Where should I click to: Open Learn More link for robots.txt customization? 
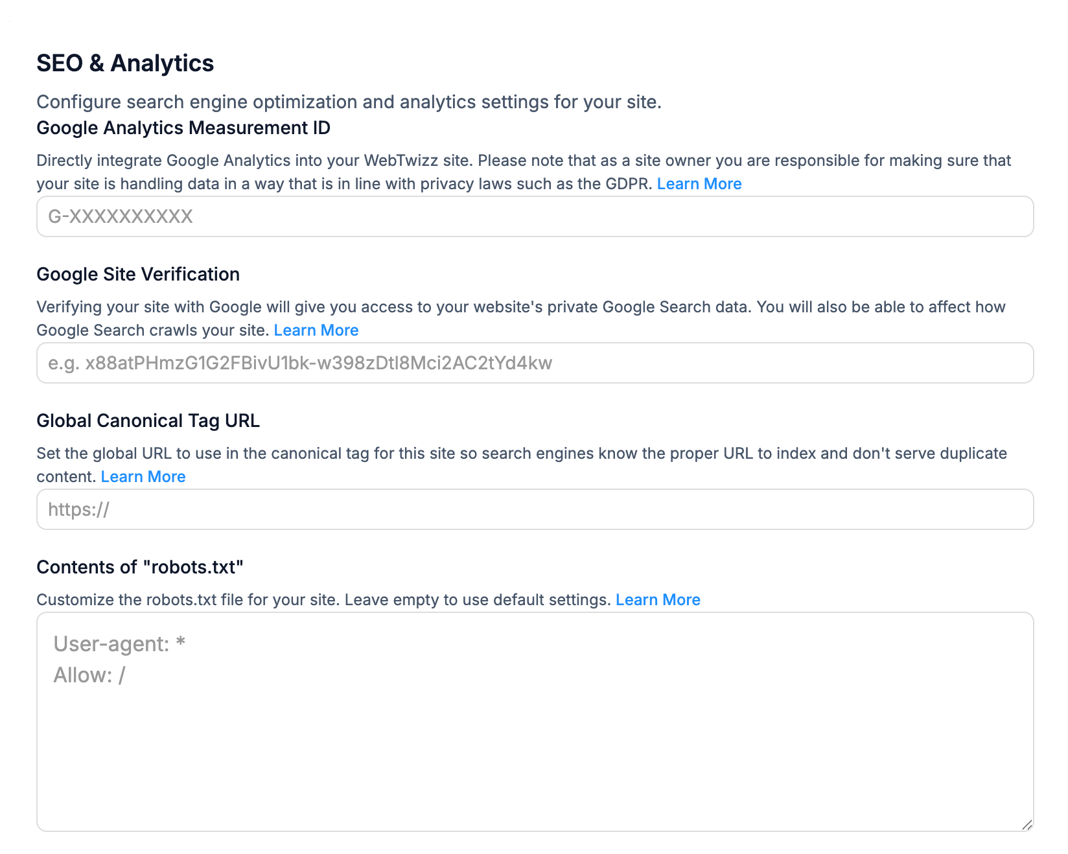[x=658, y=600]
